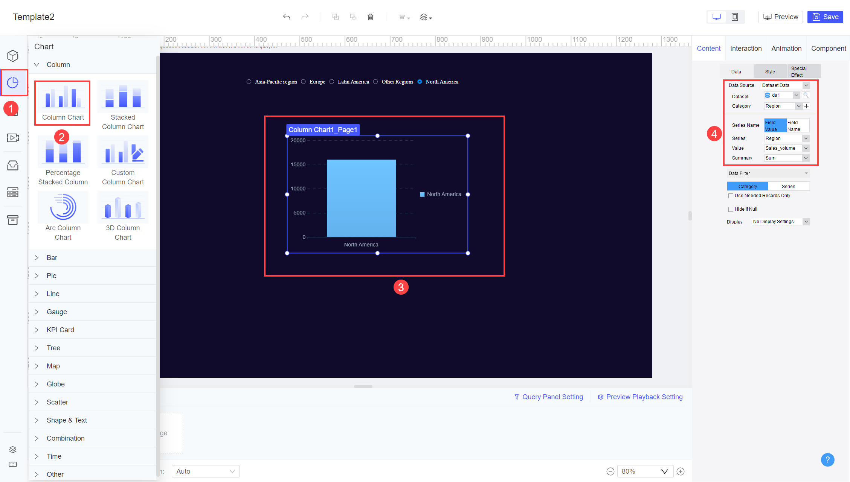
Task: Select the Asia-Pacific region radio button
Action: click(249, 82)
